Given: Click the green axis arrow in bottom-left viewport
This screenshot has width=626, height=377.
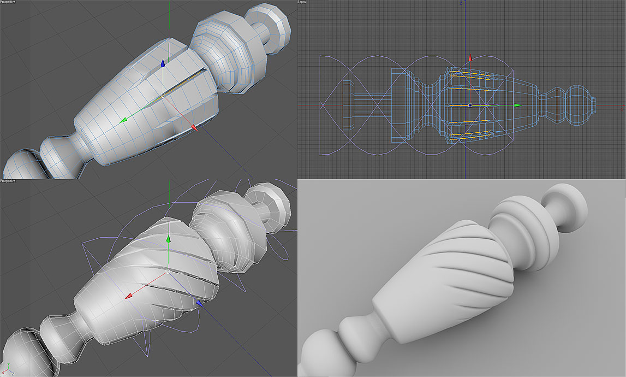Looking at the screenshot, I should click(x=169, y=239).
